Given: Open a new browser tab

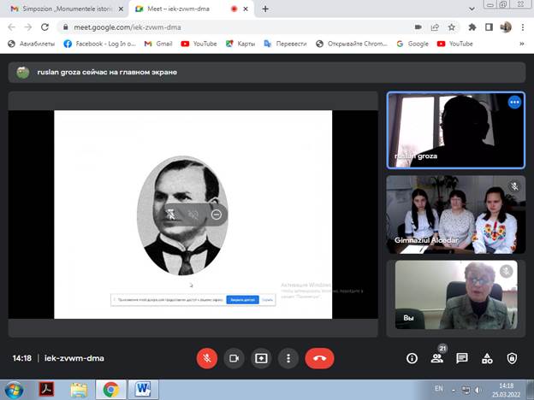Looking at the screenshot, I should 265,9.
